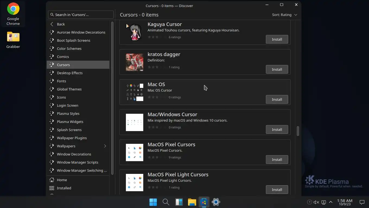369x208 pixels.
Task: Select the Window Decorations category
Action: (x=78, y=154)
